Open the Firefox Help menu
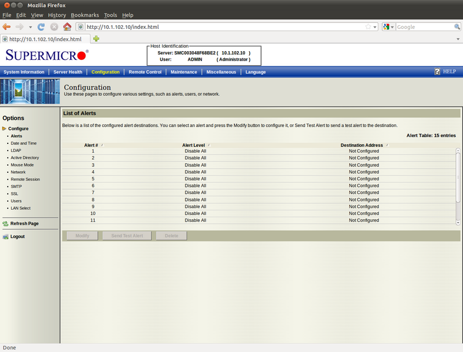 128,15
